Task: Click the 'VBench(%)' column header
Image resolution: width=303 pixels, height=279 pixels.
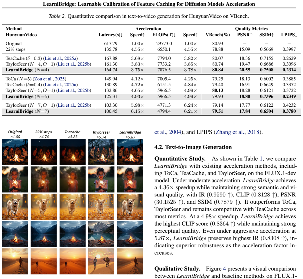Action: tap(218, 35)
